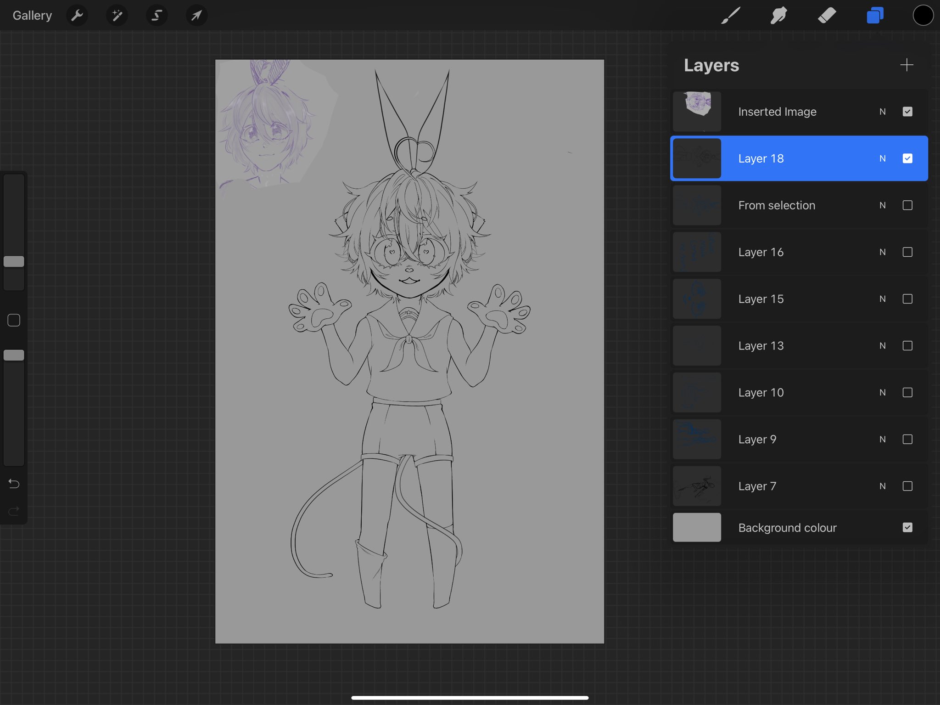Tap the undo arrow in the sidebar
940x705 pixels.
tap(14, 484)
